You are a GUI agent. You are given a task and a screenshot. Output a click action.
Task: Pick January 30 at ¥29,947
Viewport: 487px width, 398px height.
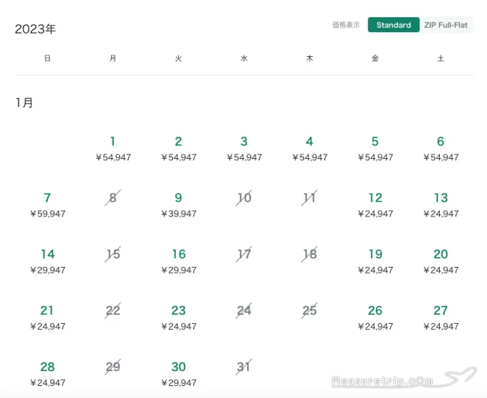point(178,374)
